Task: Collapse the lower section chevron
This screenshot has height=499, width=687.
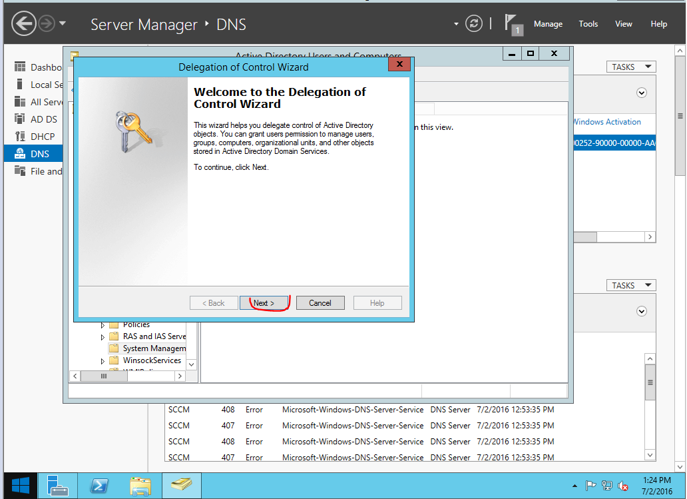Action: tap(642, 311)
